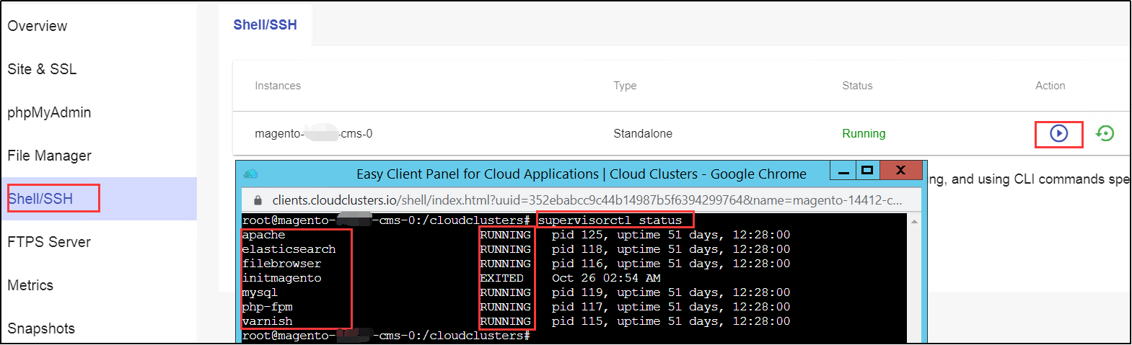
Task: Close the shell popup window
Action: point(900,171)
